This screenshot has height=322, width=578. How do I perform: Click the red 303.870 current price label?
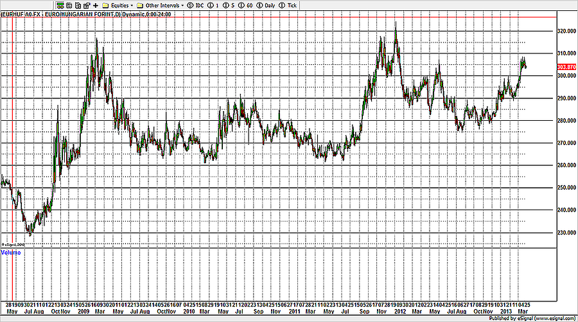tap(566, 67)
